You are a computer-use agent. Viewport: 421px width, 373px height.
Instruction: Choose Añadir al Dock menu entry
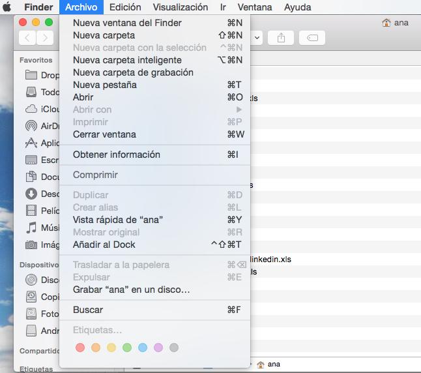pyautogui.click(x=104, y=245)
